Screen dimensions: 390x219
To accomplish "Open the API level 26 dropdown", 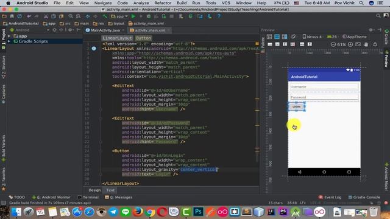I will 331,36.
